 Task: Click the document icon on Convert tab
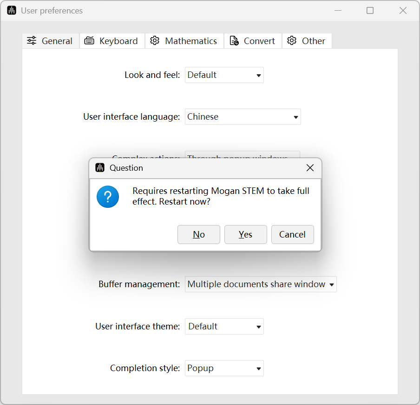(x=234, y=41)
